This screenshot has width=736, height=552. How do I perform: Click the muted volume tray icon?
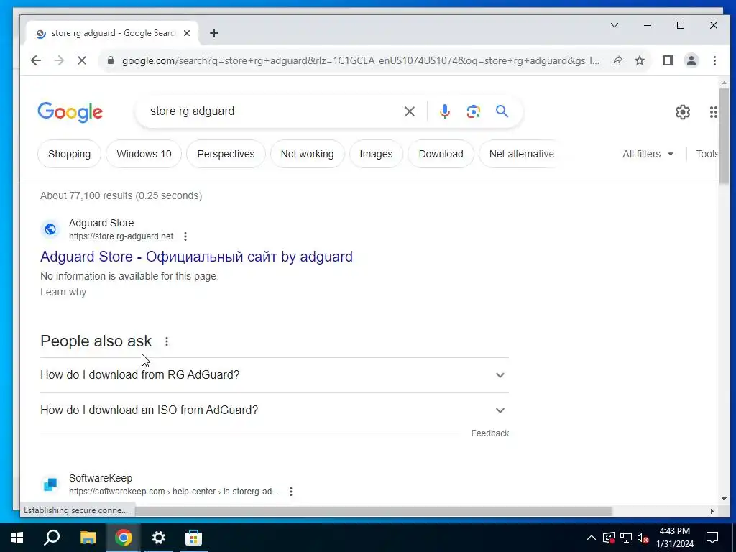643,538
